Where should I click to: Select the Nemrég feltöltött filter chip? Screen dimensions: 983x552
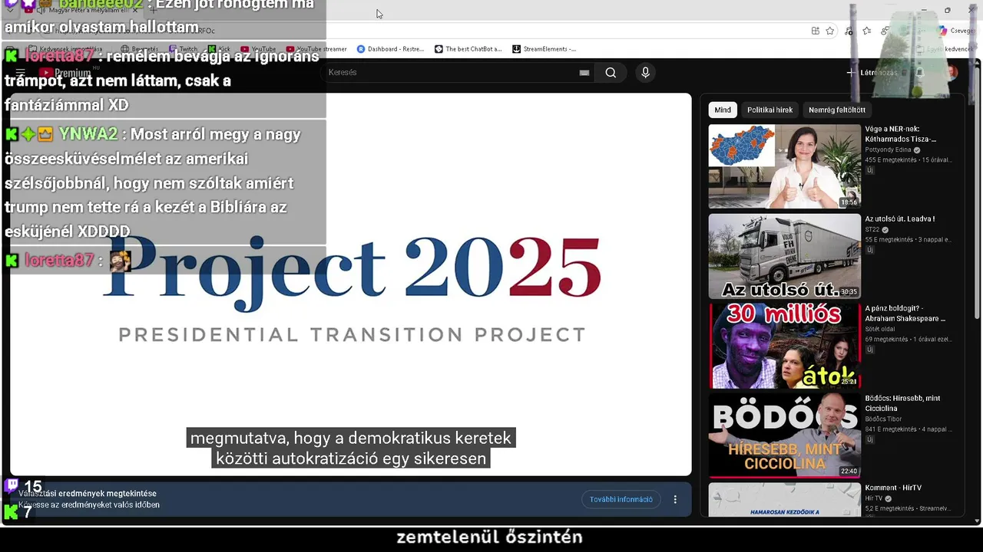(x=836, y=110)
